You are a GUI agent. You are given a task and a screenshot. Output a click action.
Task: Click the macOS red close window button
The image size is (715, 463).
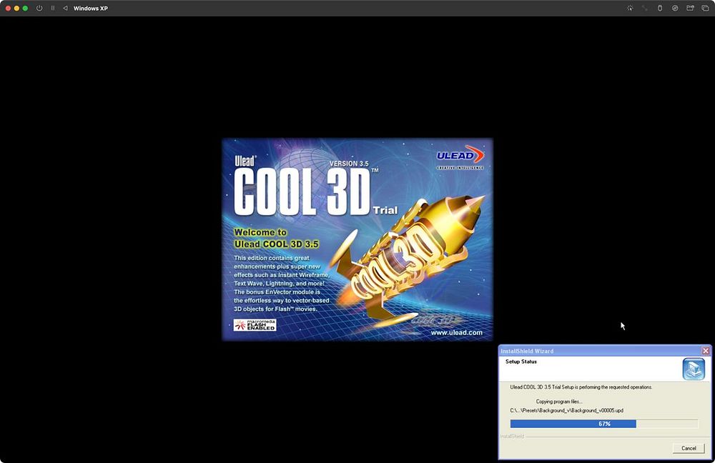tap(8, 8)
